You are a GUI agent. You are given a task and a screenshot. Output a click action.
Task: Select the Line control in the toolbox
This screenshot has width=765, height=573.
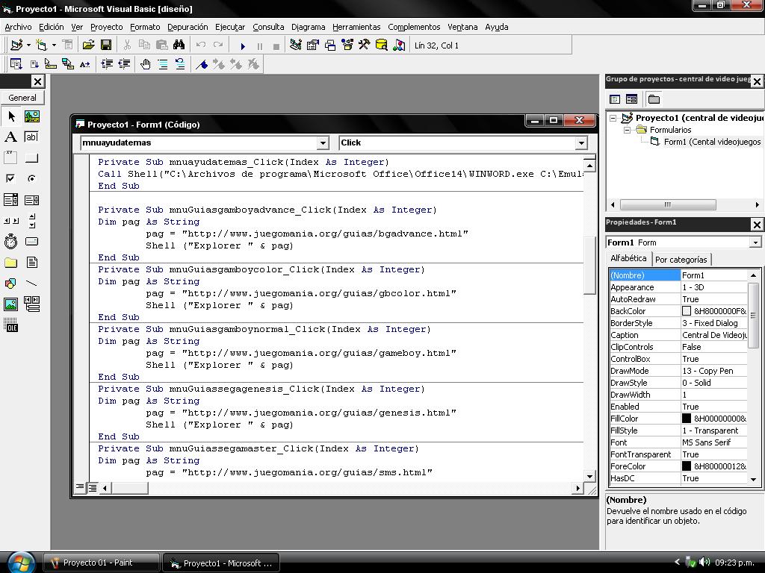coord(31,283)
